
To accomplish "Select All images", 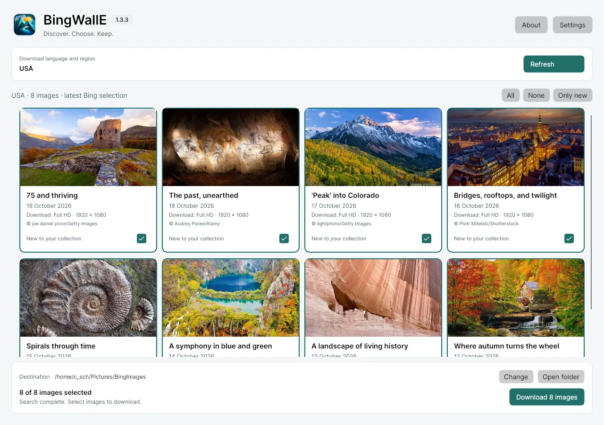I will coord(511,95).
